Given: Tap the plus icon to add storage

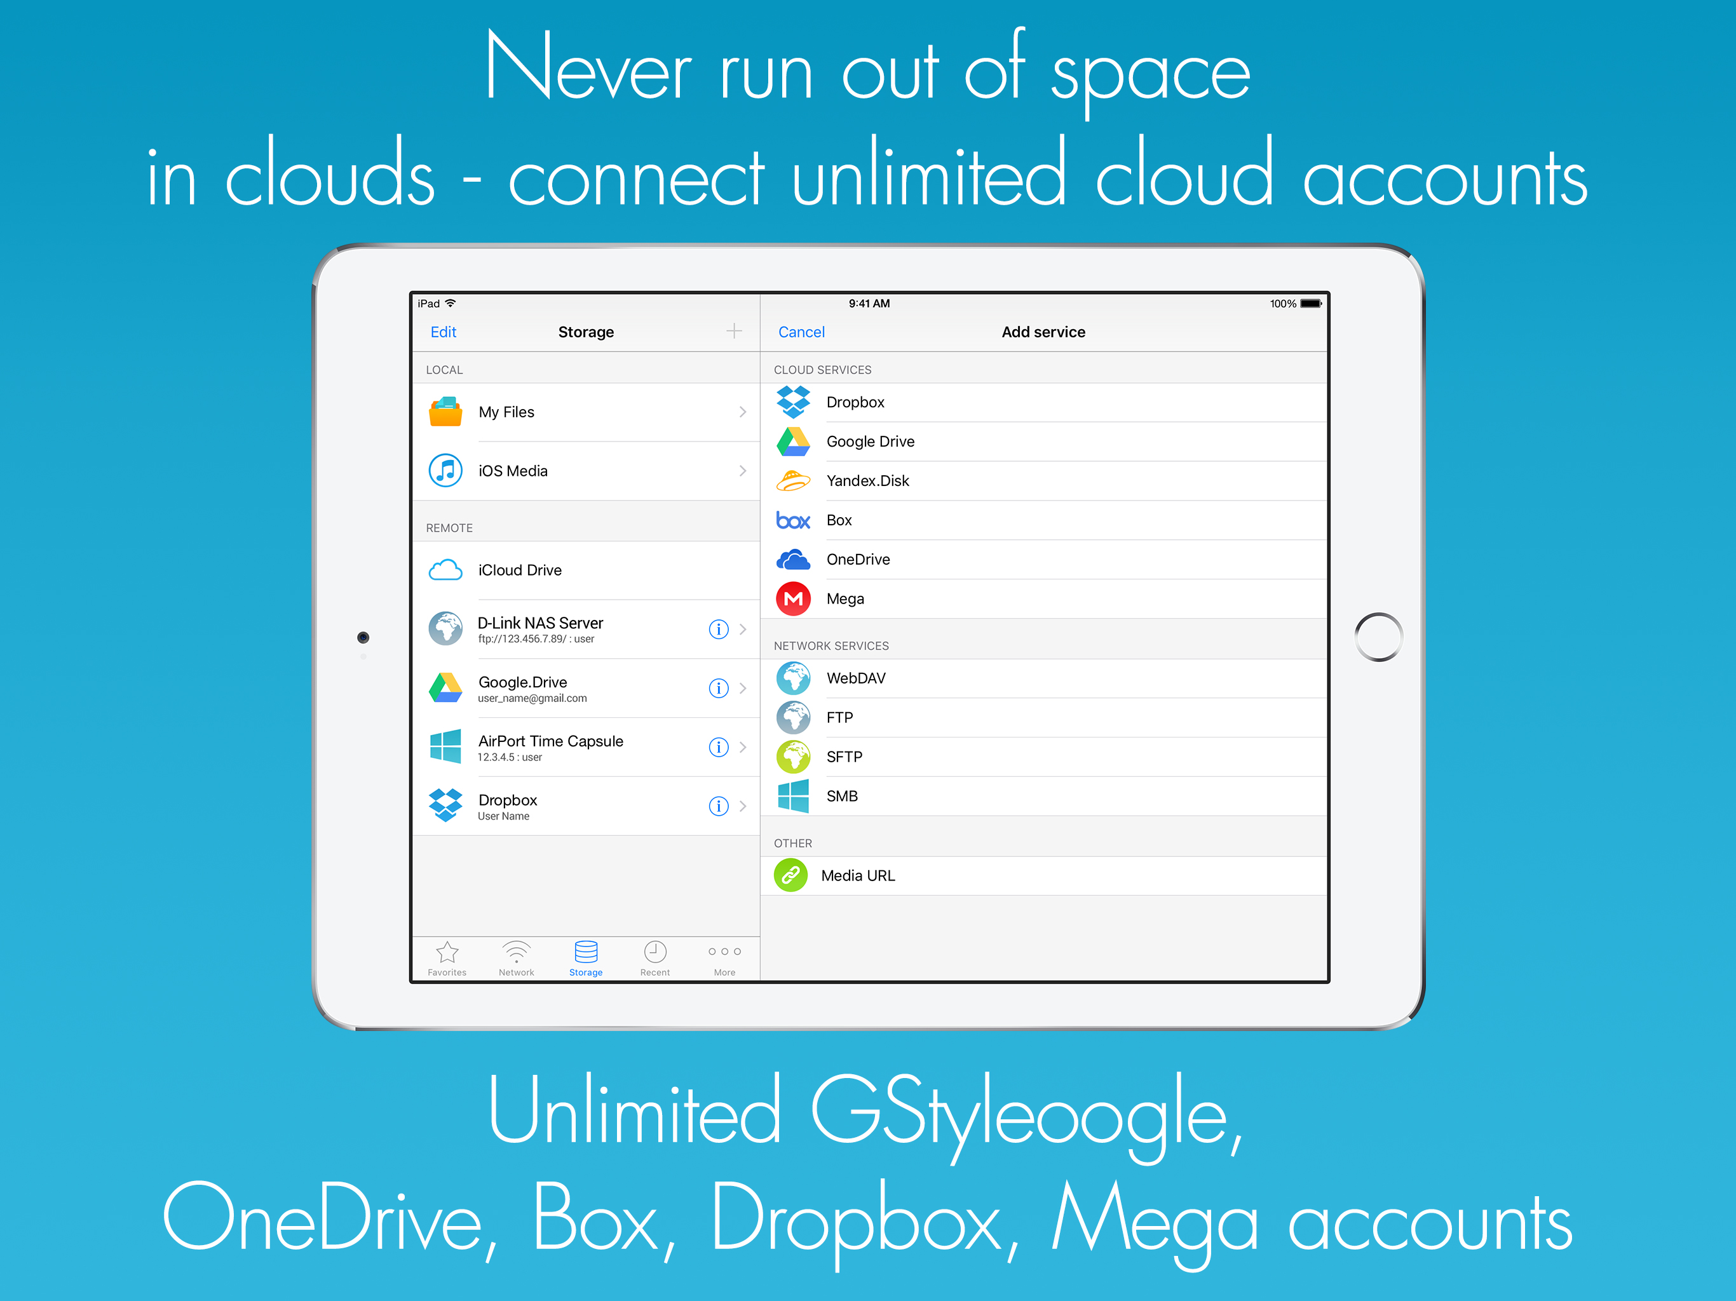Looking at the screenshot, I should tap(734, 332).
